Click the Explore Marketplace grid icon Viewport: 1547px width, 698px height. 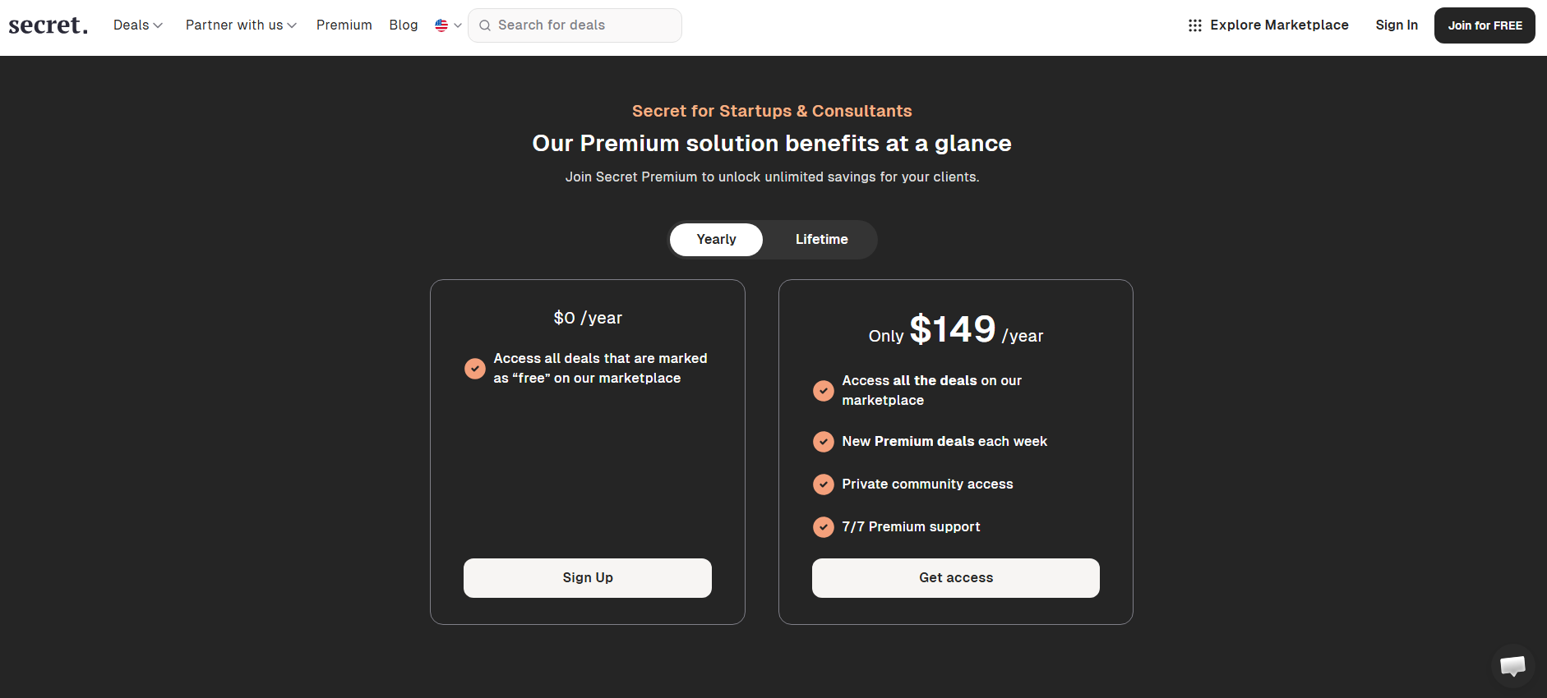click(1194, 25)
